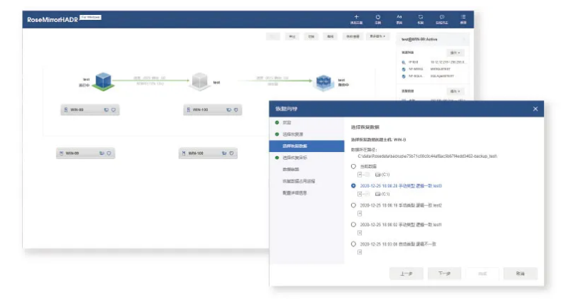This screenshot has width=561, height=304.
Task: Select the 16:06:19 test2 snapshot radio
Action: [353, 205]
